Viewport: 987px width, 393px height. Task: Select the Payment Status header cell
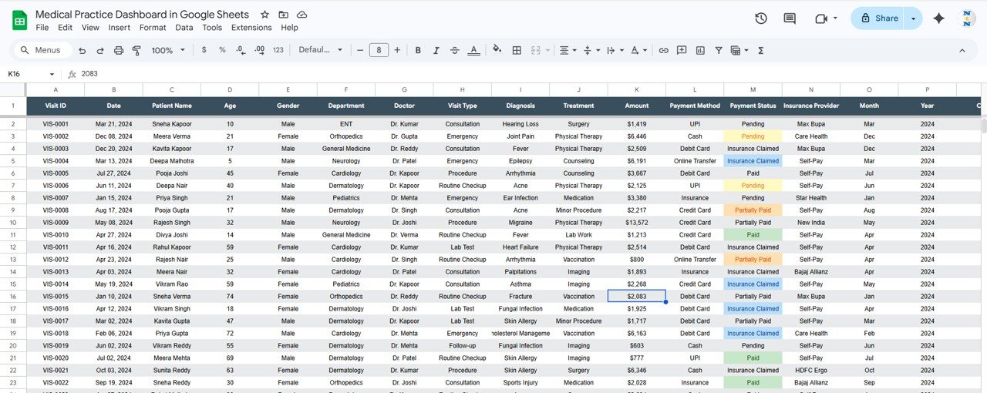(x=753, y=106)
